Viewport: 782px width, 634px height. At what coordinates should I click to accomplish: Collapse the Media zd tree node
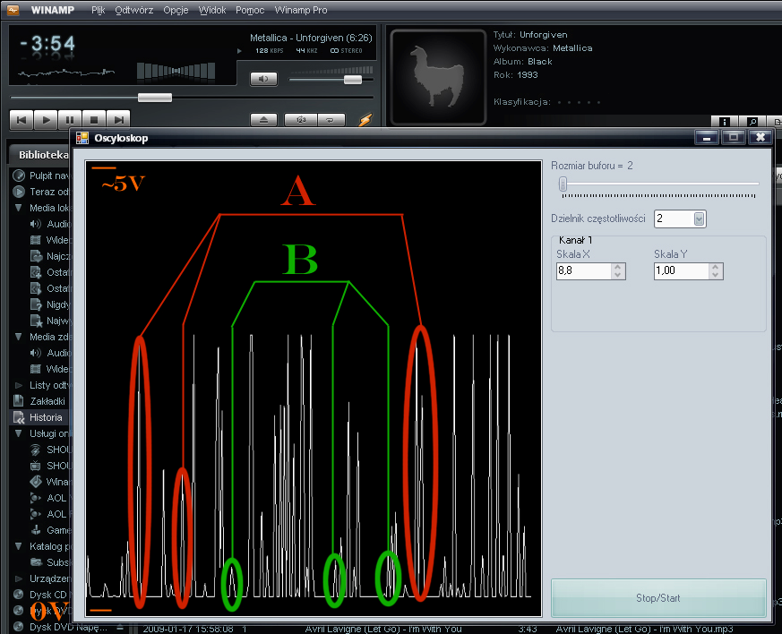[x=19, y=337]
